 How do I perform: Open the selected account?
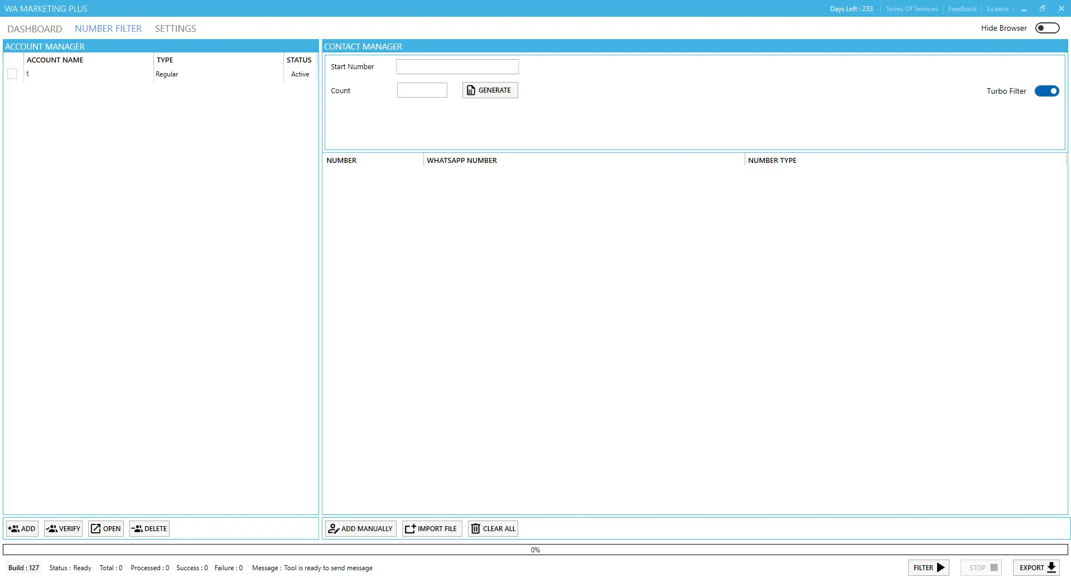click(x=106, y=529)
